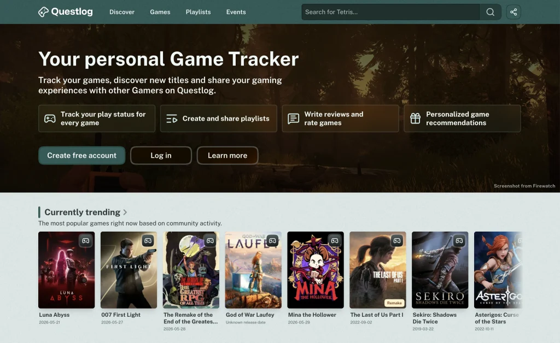Click the 2026-05-21 release date

(x=50, y=322)
